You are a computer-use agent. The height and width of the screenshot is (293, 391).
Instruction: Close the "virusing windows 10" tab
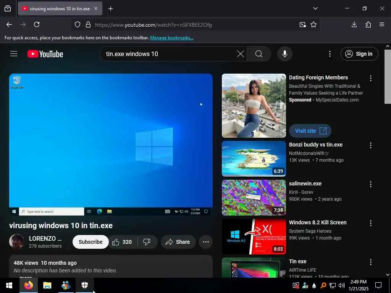(96, 8)
